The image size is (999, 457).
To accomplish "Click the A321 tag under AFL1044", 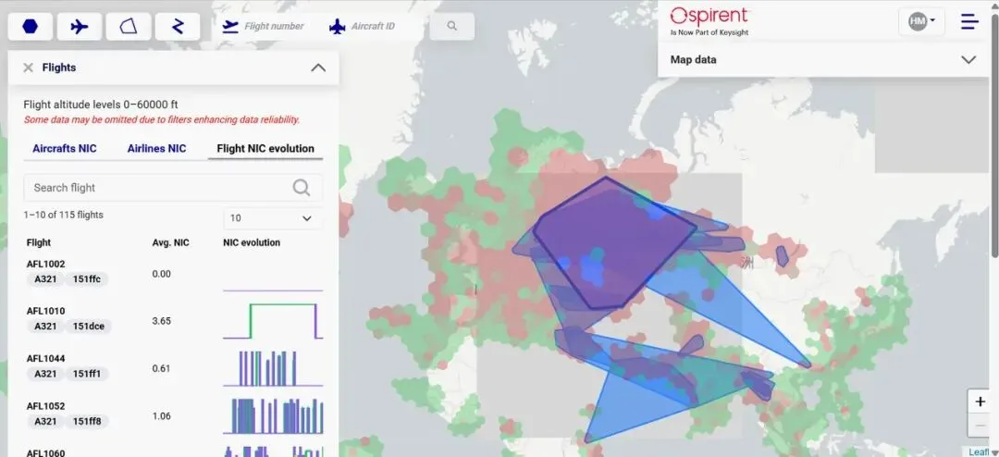I will pyautogui.click(x=45, y=374).
